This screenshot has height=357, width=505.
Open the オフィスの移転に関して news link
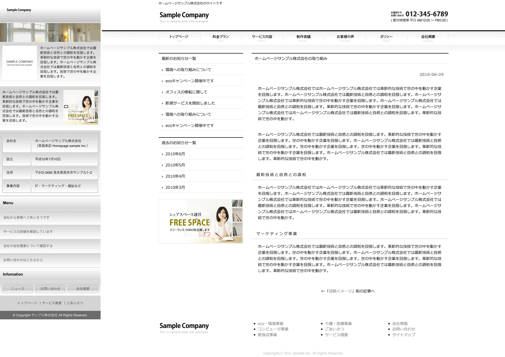186,92
